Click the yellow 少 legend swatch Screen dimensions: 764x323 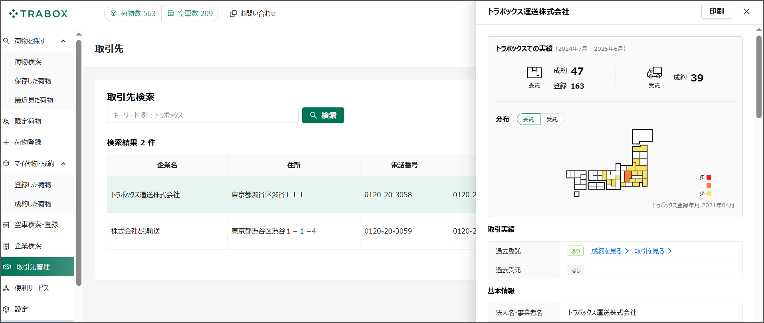709,193
